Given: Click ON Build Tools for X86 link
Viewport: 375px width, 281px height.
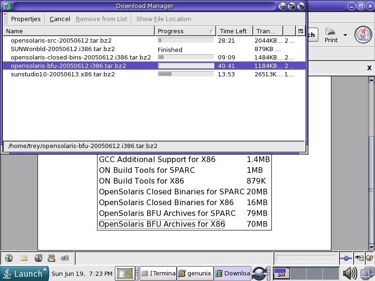Looking at the screenshot, I should [x=142, y=181].
